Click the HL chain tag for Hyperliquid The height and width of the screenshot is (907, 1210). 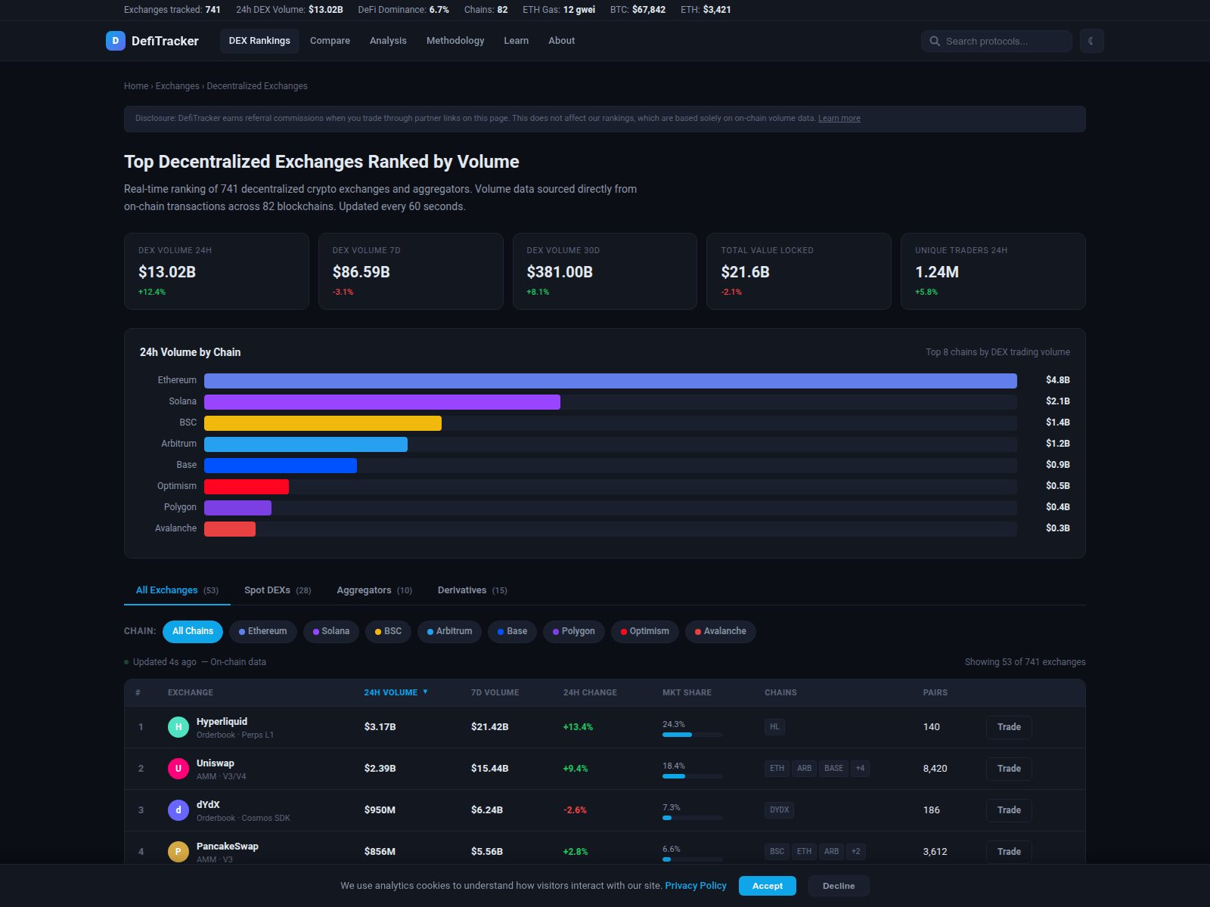774,727
